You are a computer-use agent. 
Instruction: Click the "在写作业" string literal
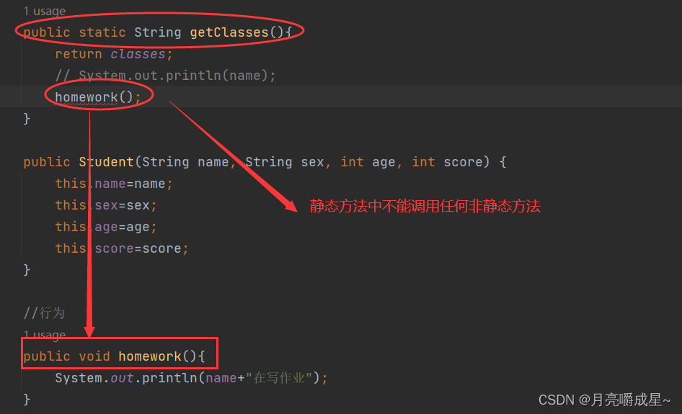279,378
